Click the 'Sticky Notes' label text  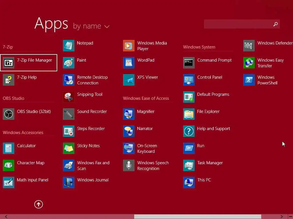pyautogui.click(x=88, y=146)
